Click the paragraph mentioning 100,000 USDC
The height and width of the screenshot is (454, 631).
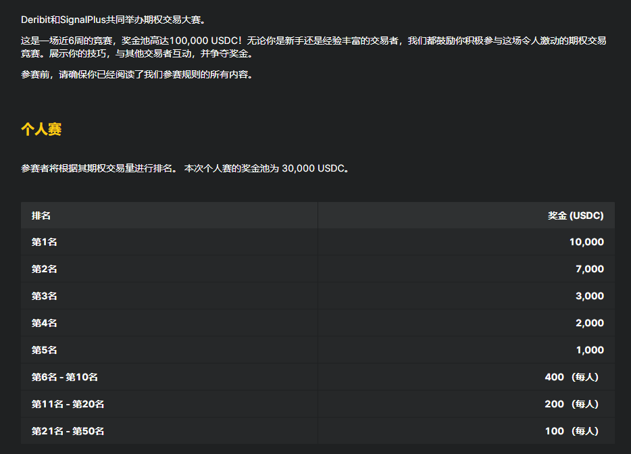coord(313,47)
